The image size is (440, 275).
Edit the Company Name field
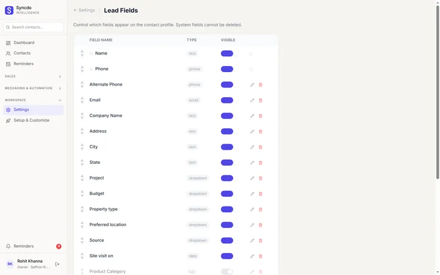click(x=252, y=116)
